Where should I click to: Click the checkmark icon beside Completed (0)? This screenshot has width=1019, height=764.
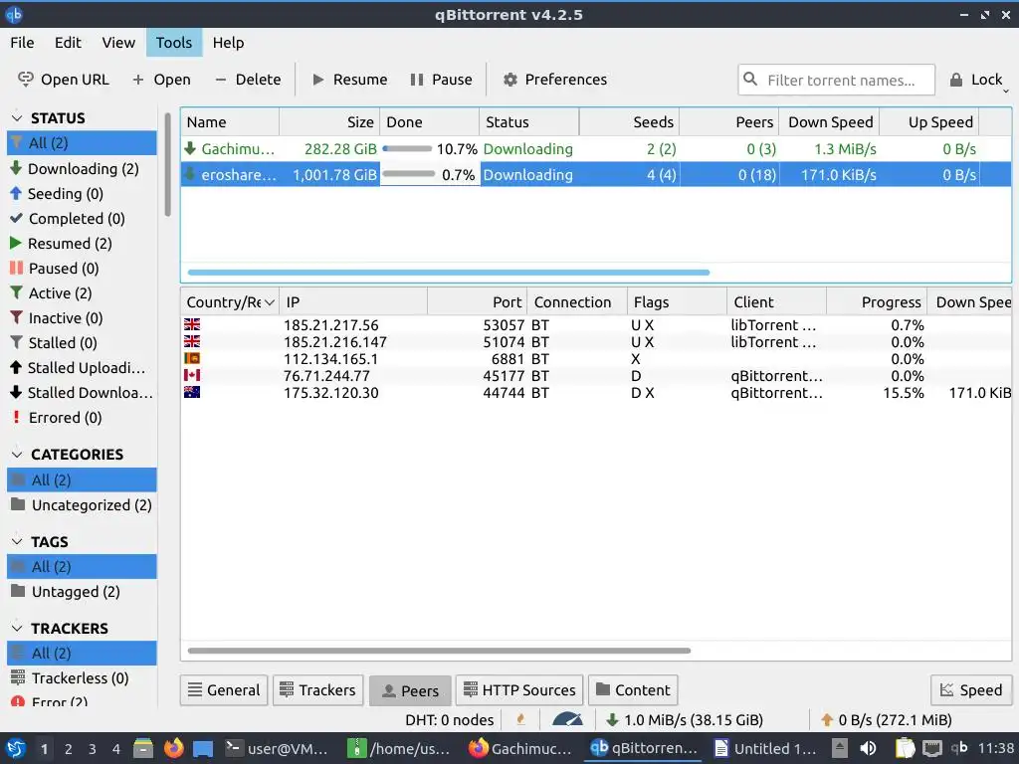(x=16, y=218)
